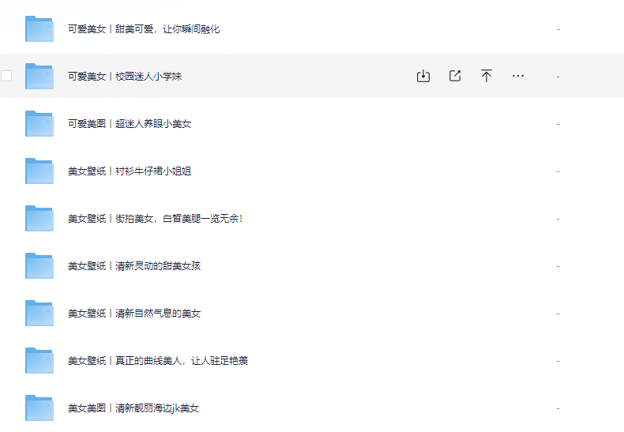Click folder icon of 甜美可爱，让你瞬间融化
This screenshot has height=432, width=624.
pos(39,29)
